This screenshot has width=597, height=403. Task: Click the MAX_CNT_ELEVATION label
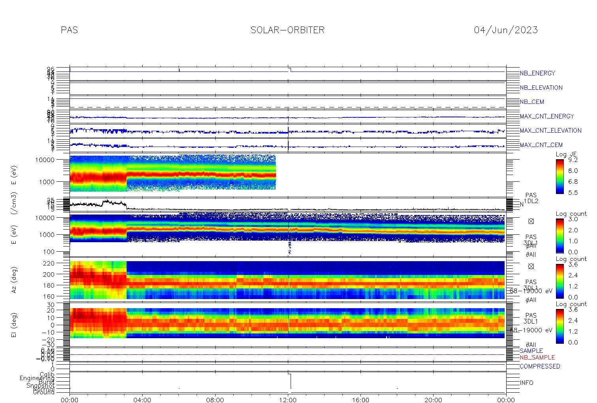(x=550, y=130)
